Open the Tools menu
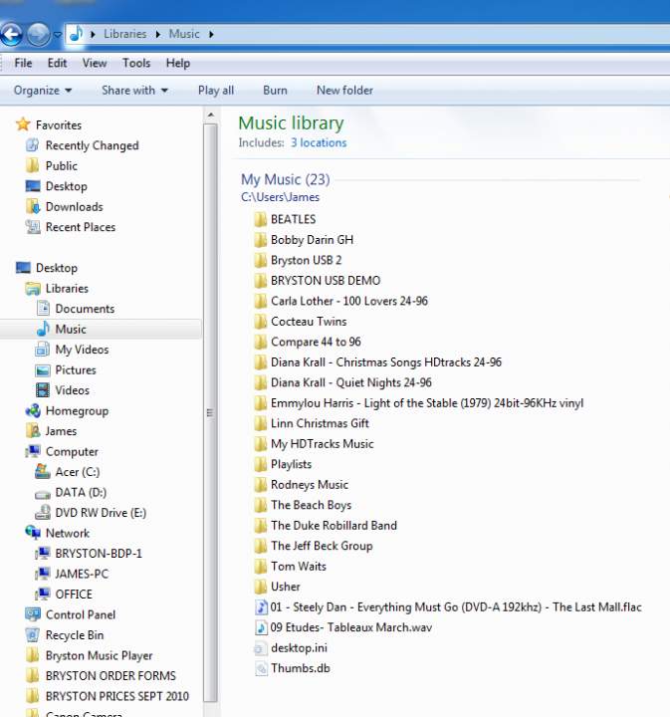 pyautogui.click(x=136, y=63)
